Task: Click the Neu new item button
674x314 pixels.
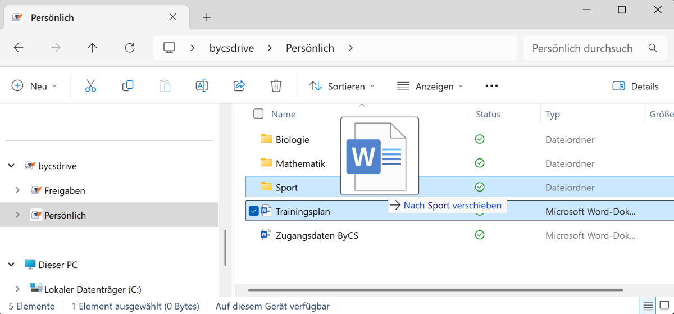Action: coord(34,86)
